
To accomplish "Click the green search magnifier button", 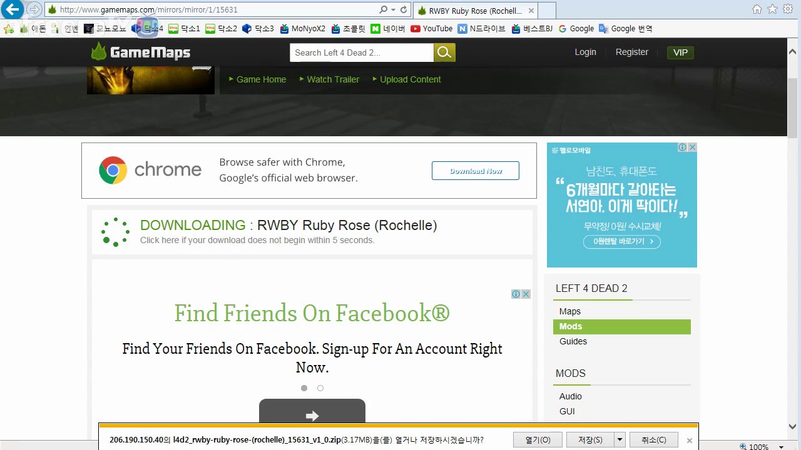I will tap(444, 52).
